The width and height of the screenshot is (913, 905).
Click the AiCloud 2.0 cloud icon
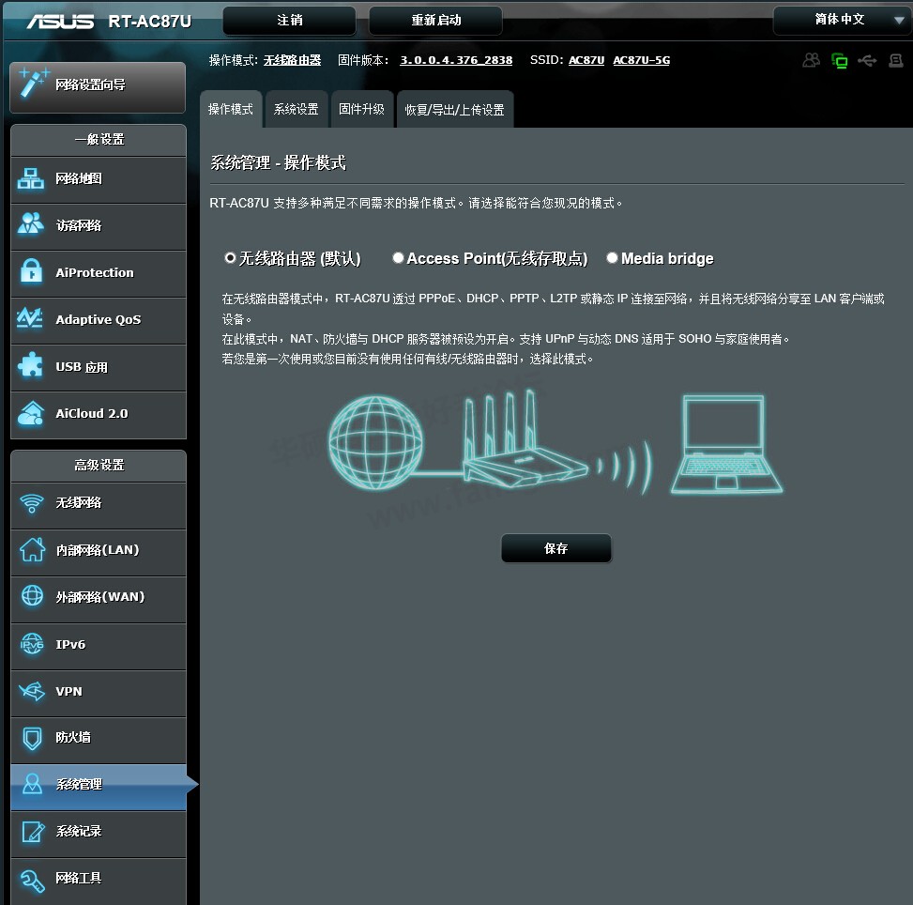point(31,413)
